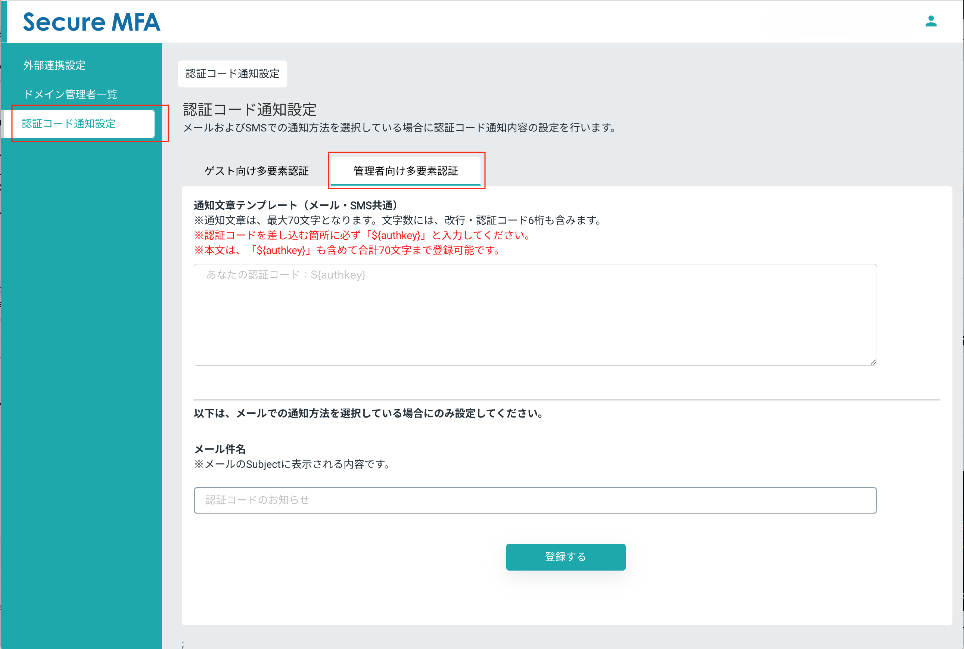Select 認証コード通知設定 sidebar item
Image resolution: width=964 pixels, height=649 pixels.
pos(69,123)
